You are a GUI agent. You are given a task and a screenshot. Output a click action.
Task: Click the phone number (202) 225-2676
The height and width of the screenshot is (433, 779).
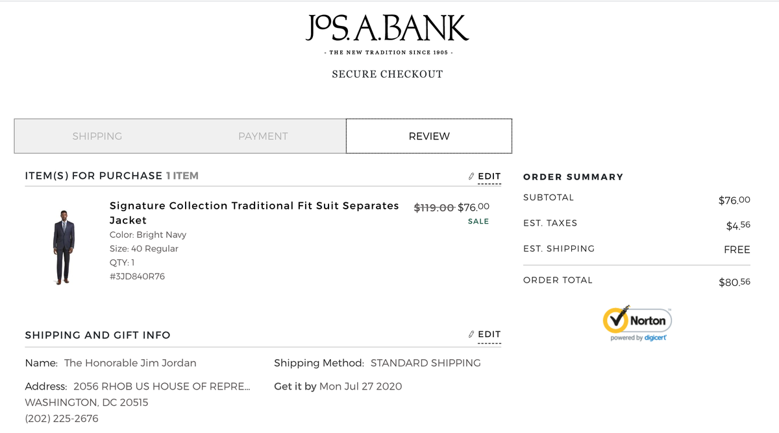coord(62,419)
